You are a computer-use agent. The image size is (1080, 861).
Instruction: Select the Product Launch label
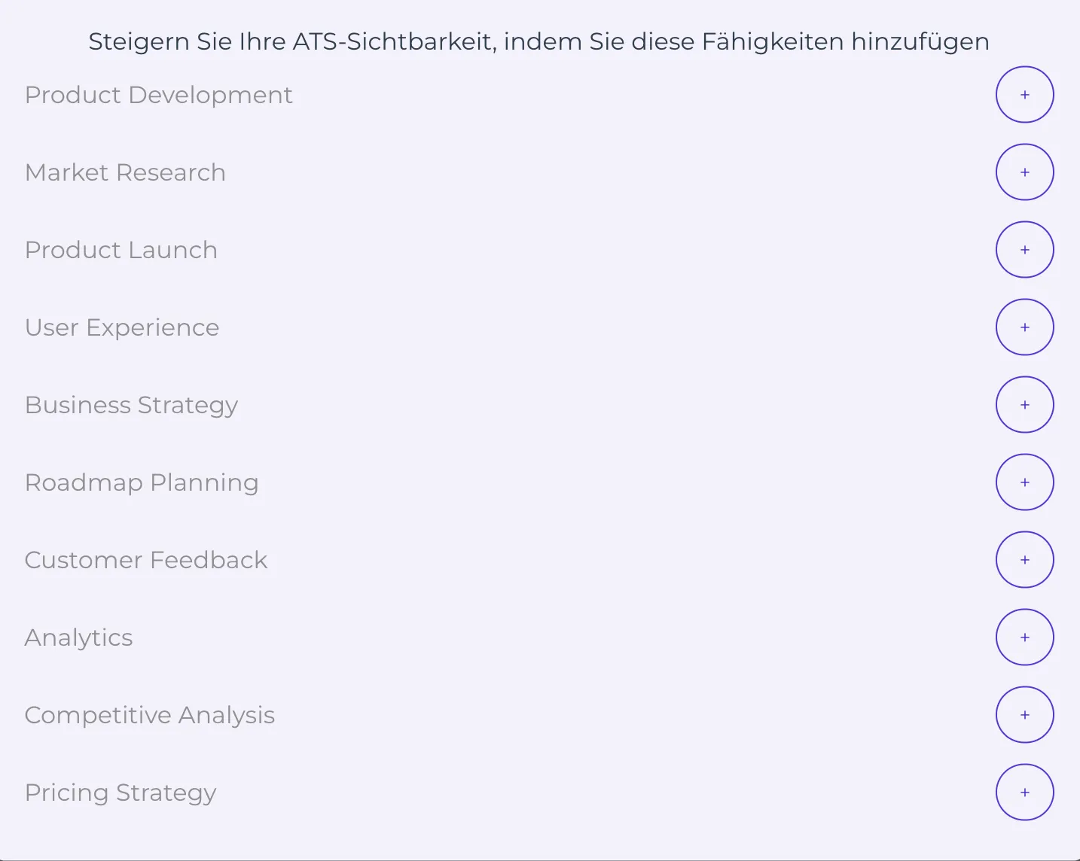click(121, 250)
